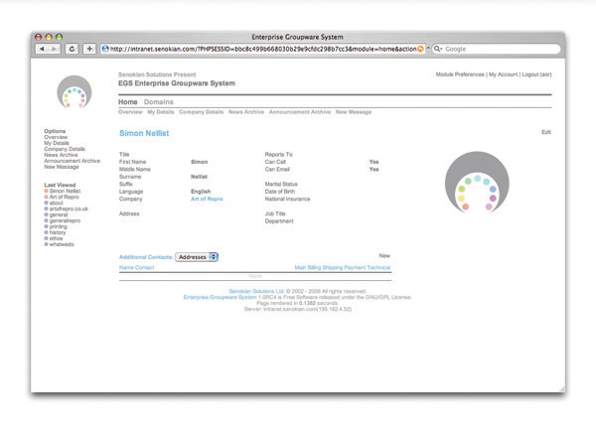Click the Billing column header link
Image resolution: width=596 pixels, height=422 pixels.
(314, 267)
